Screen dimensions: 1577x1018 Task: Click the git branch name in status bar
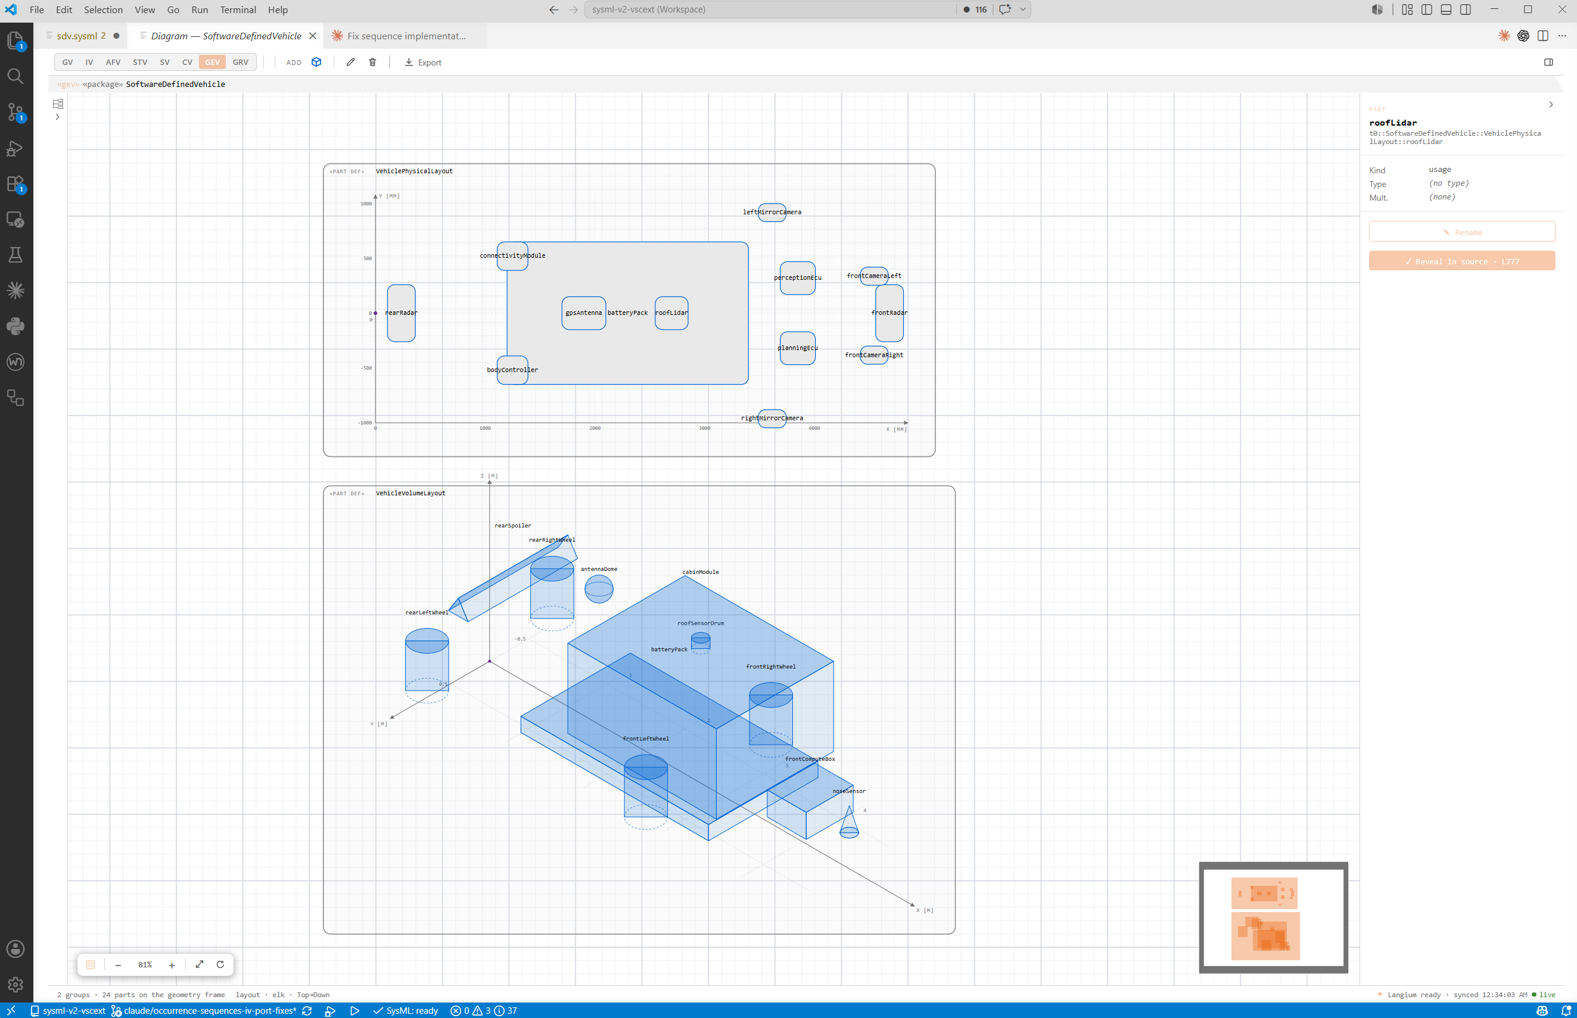click(x=210, y=1011)
